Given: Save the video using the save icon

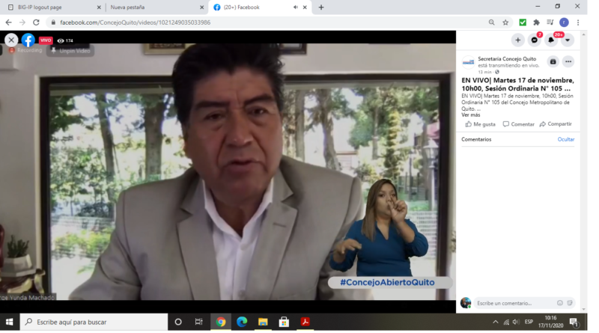Looking at the screenshot, I should (553, 61).
